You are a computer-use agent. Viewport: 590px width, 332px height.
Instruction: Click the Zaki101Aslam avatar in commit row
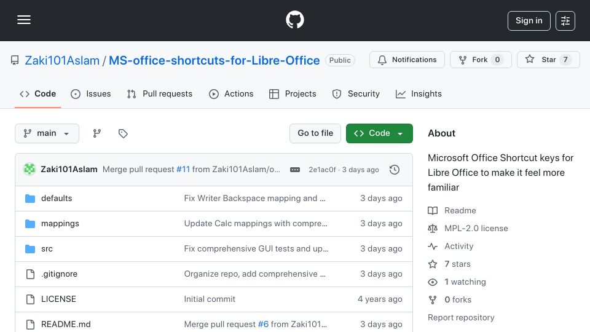coord(29,170)
